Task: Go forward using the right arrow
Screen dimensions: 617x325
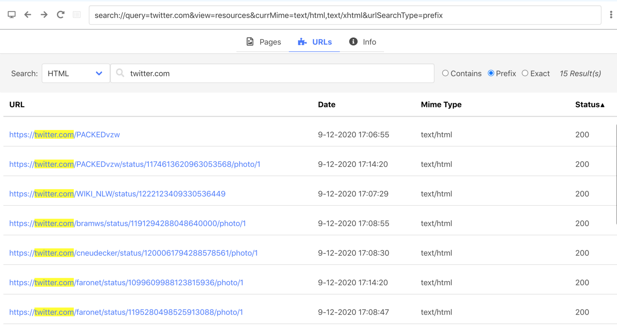Action: (44, 15)
